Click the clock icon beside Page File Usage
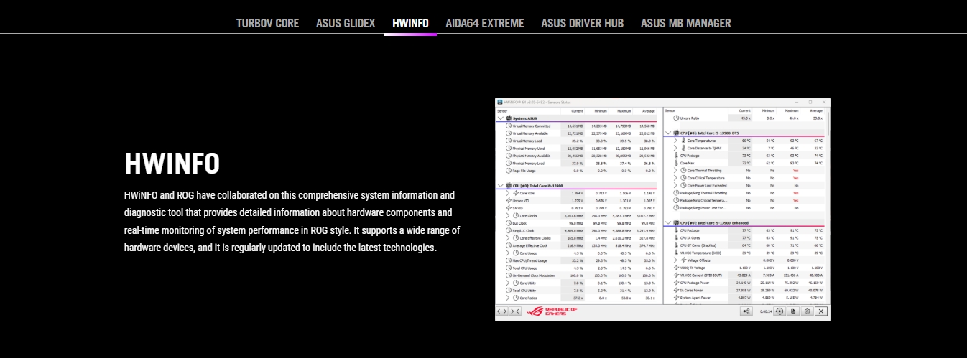The width and height of the screenshot is (967, 358). coord(509,171)
